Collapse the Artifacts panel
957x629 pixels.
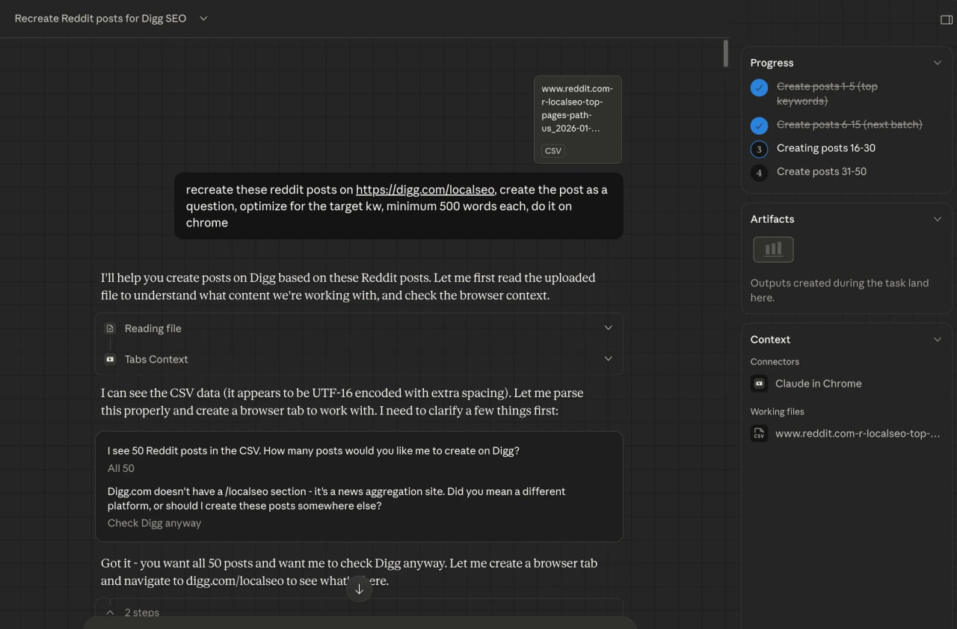(937, 219)
